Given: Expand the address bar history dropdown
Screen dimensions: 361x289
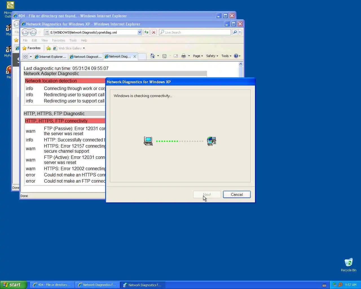Looking at the screenshot, I should [x=140, y=32].
